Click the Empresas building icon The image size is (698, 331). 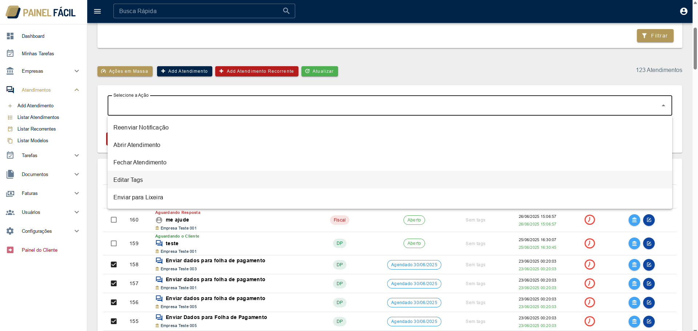tap(10, 71)
